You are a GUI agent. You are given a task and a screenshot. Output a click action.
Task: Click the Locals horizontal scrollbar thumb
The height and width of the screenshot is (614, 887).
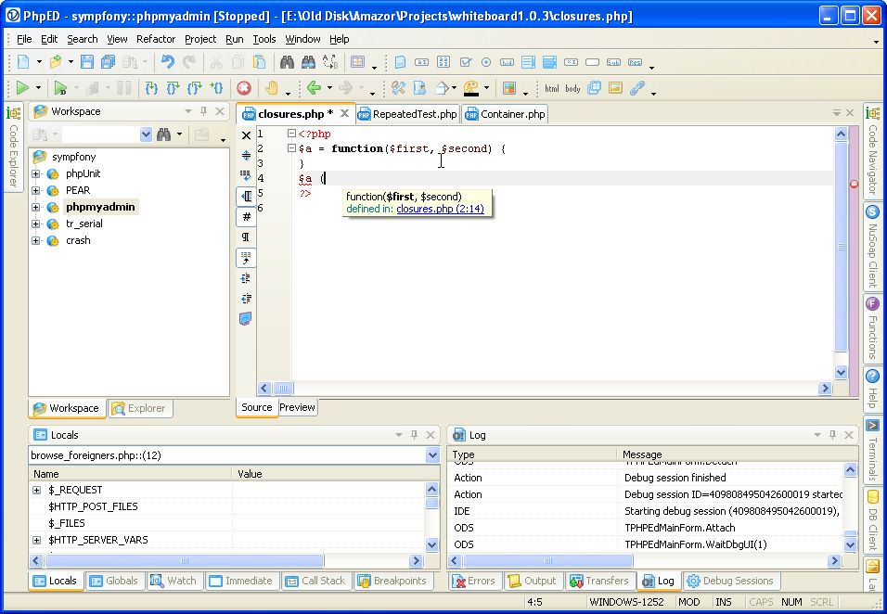pyautogui.click(x=185, y=561)
